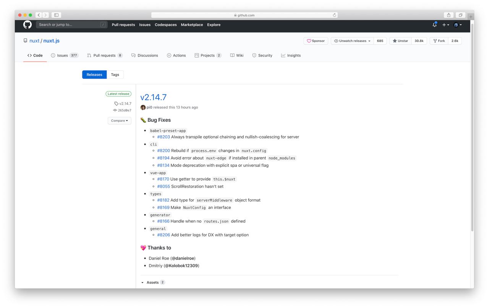Open pull request #8206
Viewport: 489px width, 308px height.
(x=164, y=235)
